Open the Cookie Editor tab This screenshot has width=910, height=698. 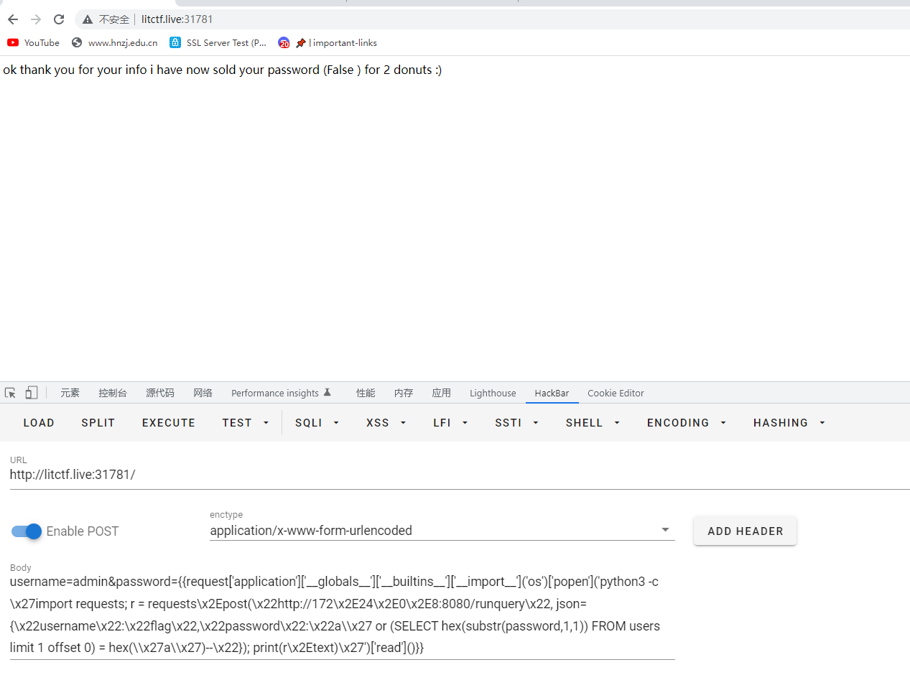pyautogui.click(x=616, y=393)
